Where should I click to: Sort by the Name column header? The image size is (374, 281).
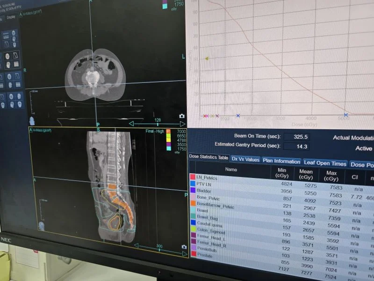pos(231,170)
